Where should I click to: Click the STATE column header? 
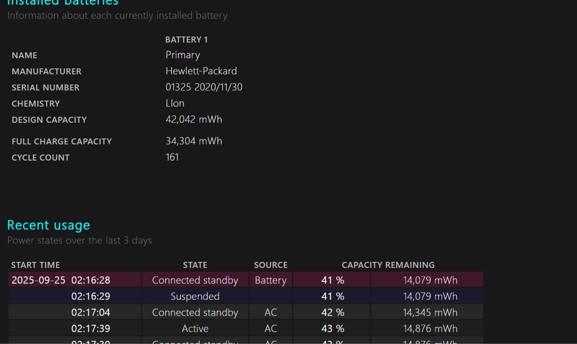195,265
